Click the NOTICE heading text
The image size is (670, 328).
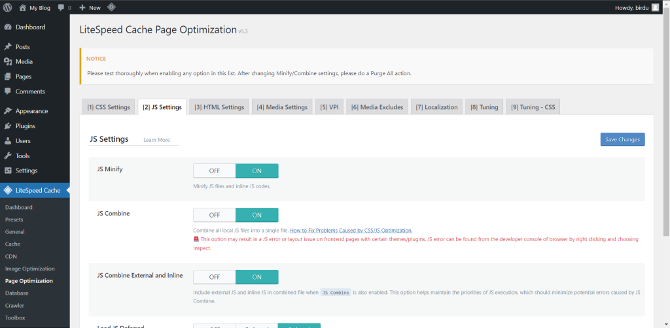96,59
